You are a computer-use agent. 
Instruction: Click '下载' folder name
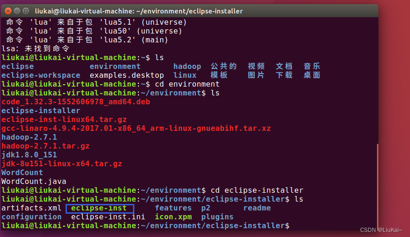click(284, 75)
